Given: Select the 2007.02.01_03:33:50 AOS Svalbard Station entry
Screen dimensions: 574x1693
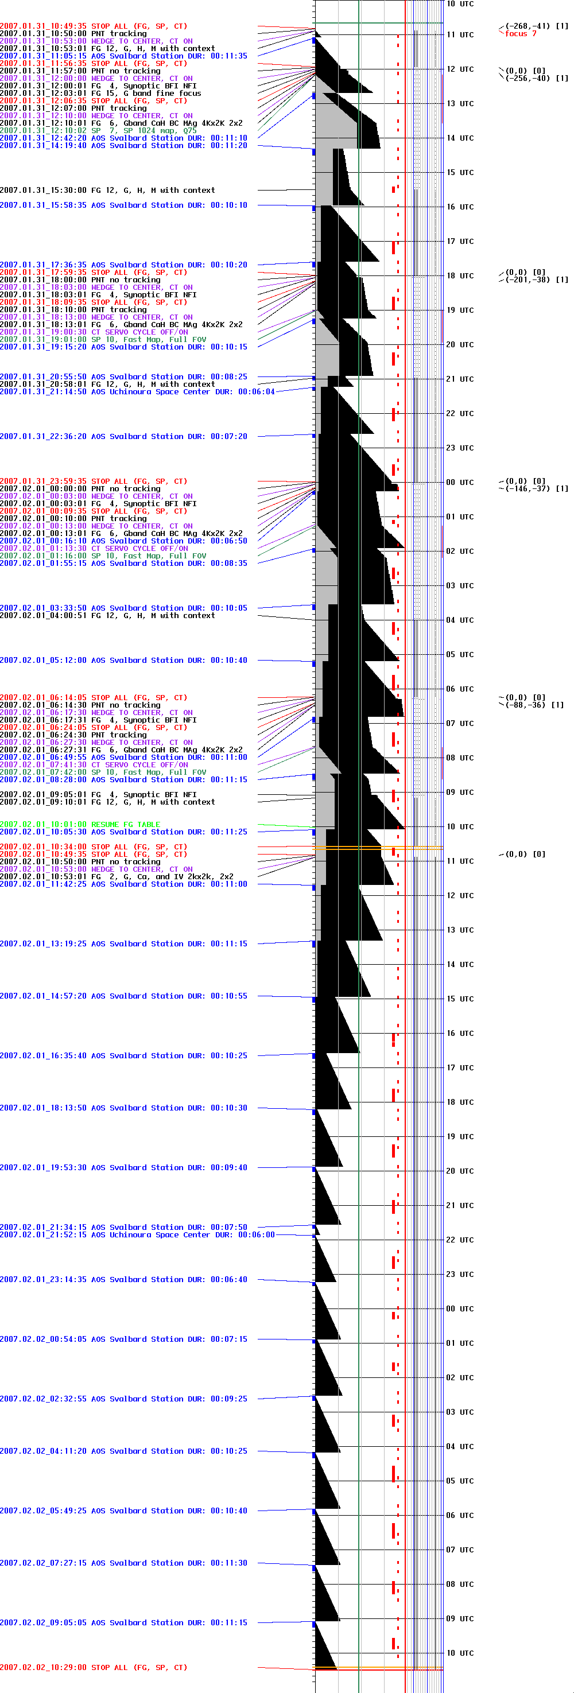Looking at the screenshot, I should click(x=123, y=608).
